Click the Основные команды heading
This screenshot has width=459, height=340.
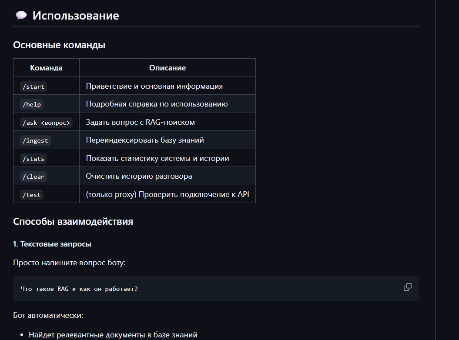click(x=59, y=45)
